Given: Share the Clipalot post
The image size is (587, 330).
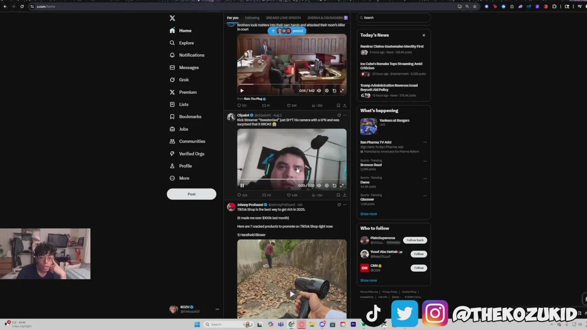Looking at the screenshot, I should coord(344,195).
